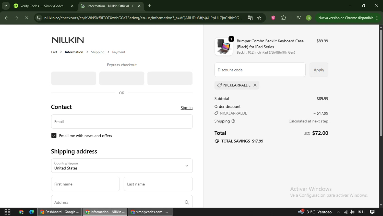Click the Shipping breadcrumb step
This screenshot has height=216, width=383.
98,52
